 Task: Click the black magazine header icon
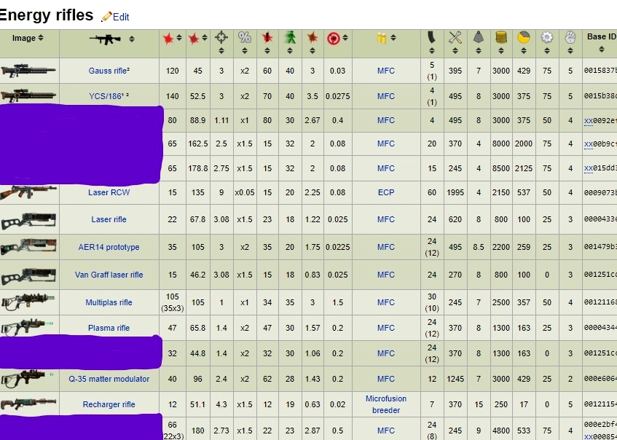(432, 38)
